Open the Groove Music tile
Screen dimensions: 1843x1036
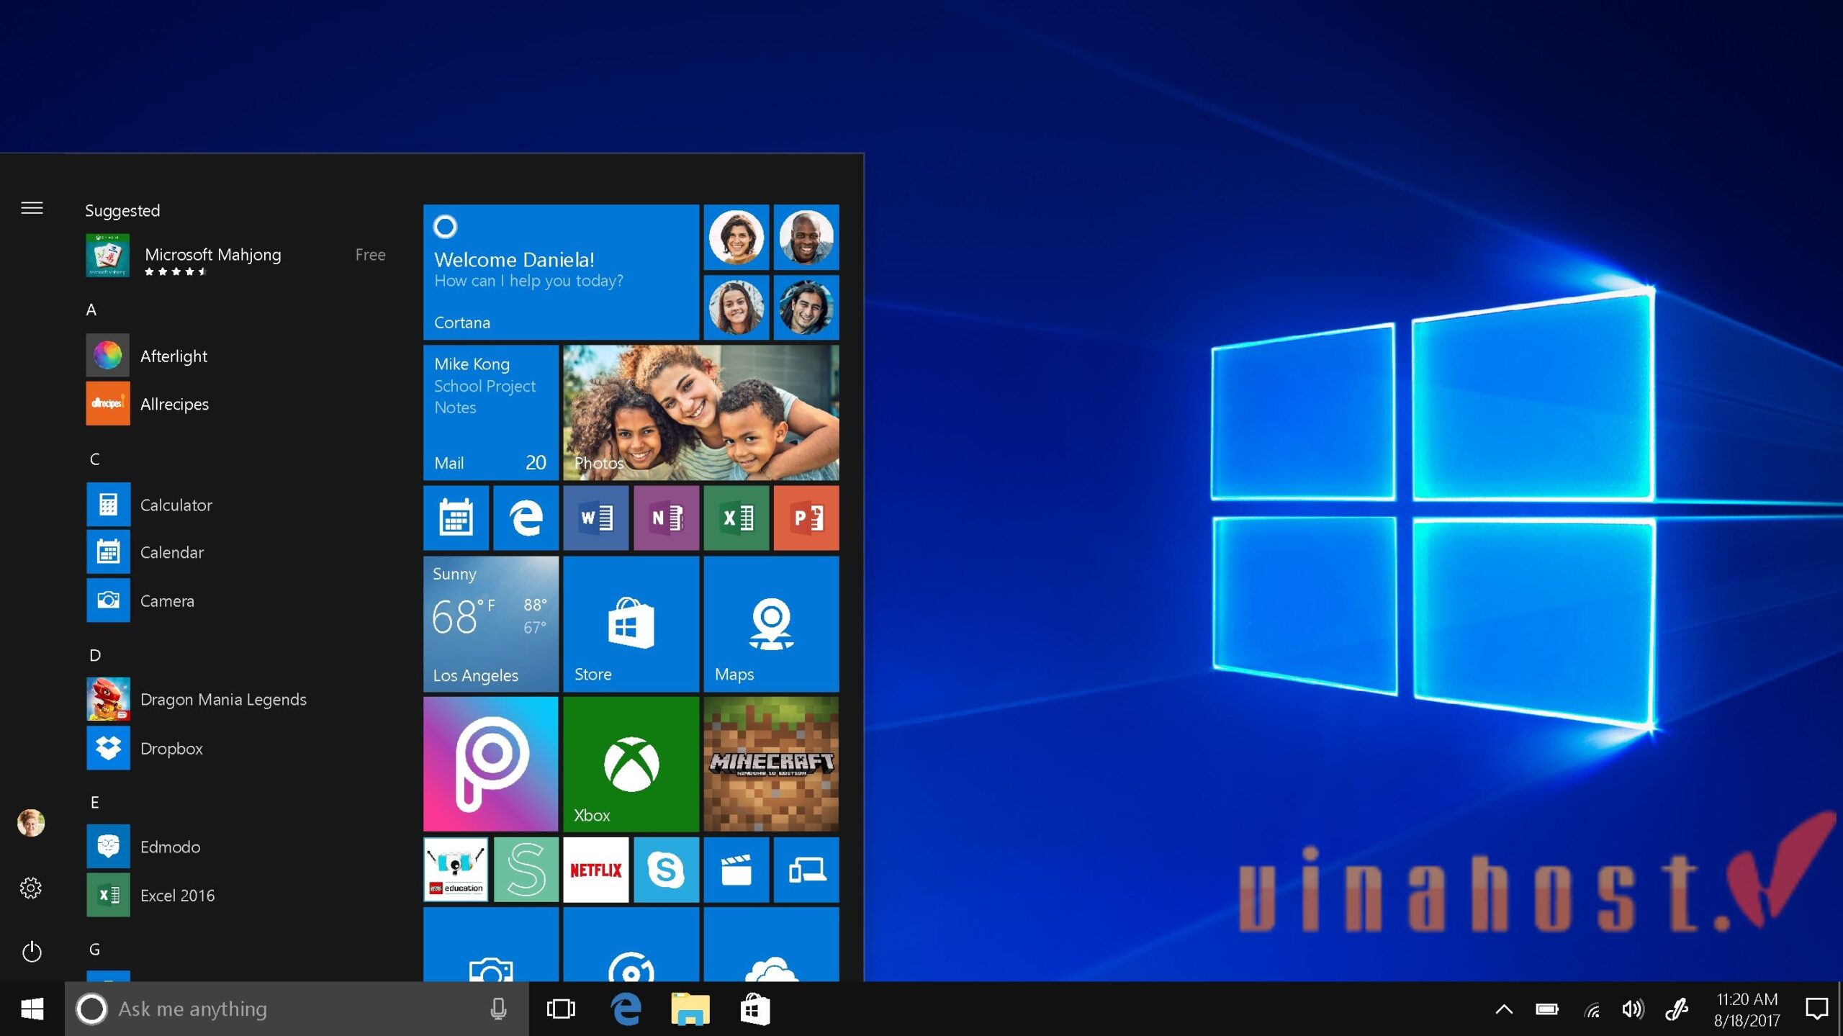click(631, 944)
